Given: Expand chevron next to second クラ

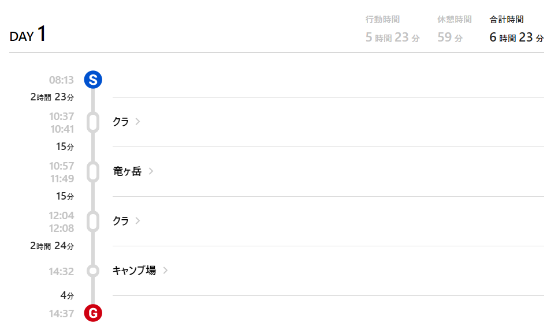Looking at the screenshot, I should pos(138,220).
